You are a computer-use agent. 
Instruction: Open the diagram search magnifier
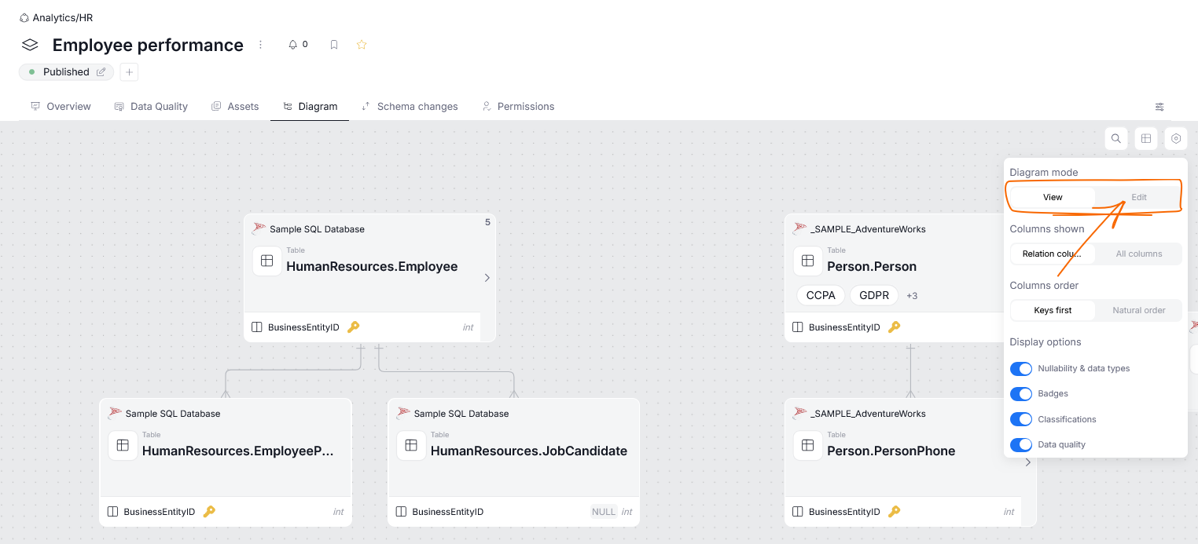pyautogui.click(x=1116, y=139)
